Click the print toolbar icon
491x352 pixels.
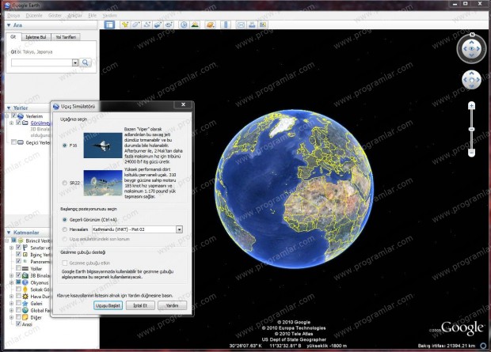coord(252,25)
